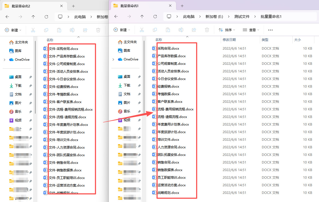Viewport: 319px width, 202px height.
Task: Select file 采购合同.docx
Action: (165, 49)
